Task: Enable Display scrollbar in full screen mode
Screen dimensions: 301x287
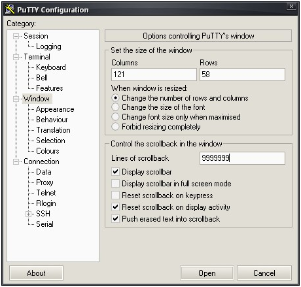Action: click(x=115, y=184)
